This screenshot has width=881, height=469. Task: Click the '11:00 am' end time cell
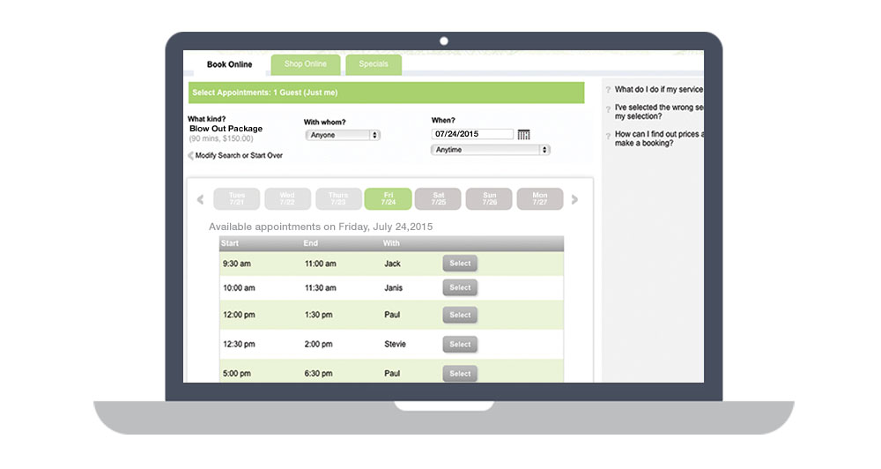(321, 264)
